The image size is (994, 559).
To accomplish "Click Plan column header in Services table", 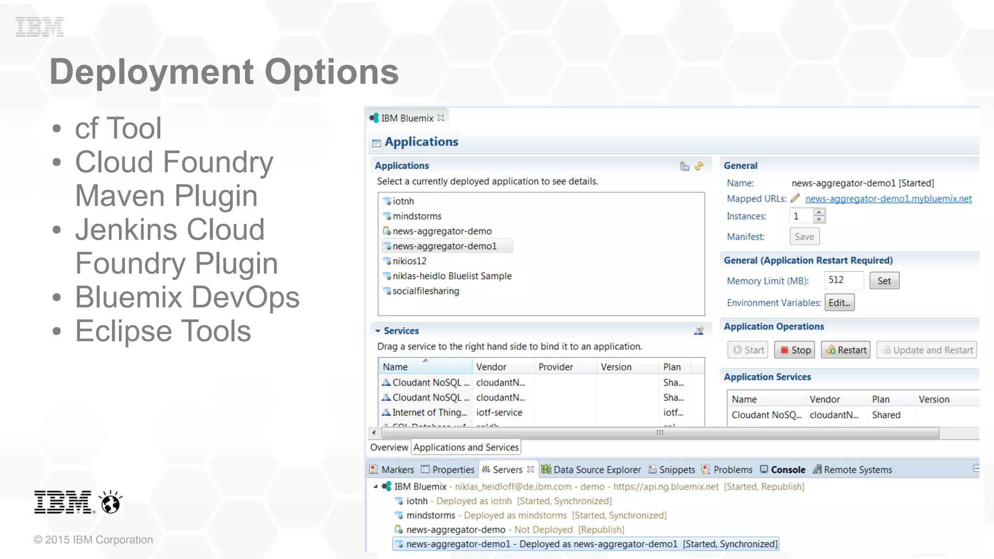I will [675, 367].
